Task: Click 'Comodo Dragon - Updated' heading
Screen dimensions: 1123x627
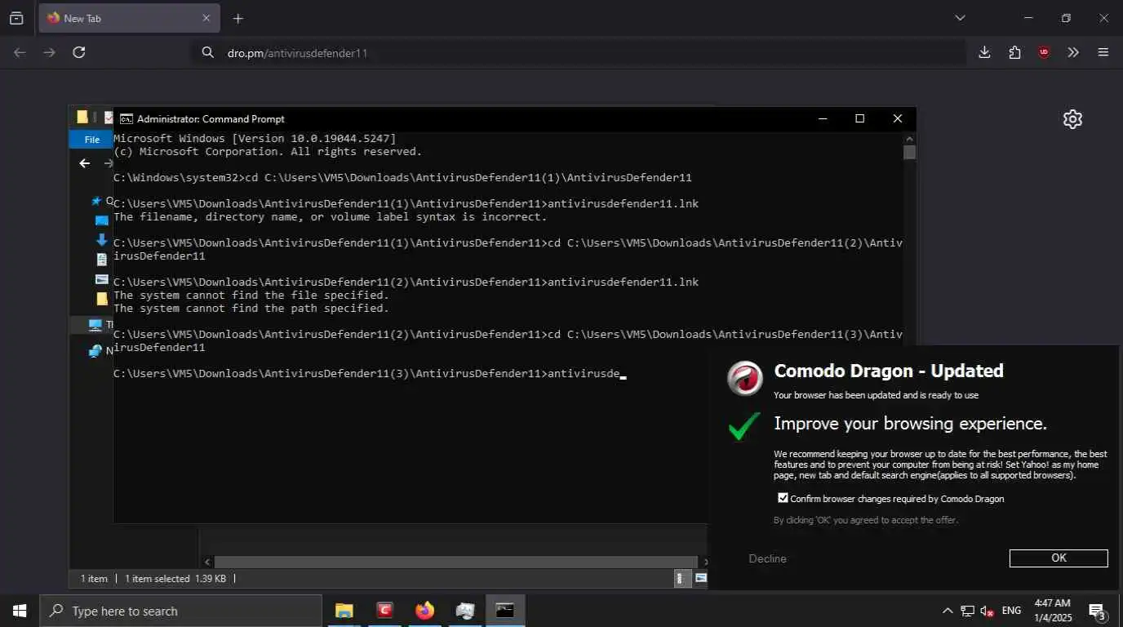Action: [888, 371]
